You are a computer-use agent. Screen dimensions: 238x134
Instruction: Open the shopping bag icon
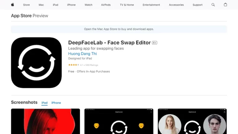(225, 4)
